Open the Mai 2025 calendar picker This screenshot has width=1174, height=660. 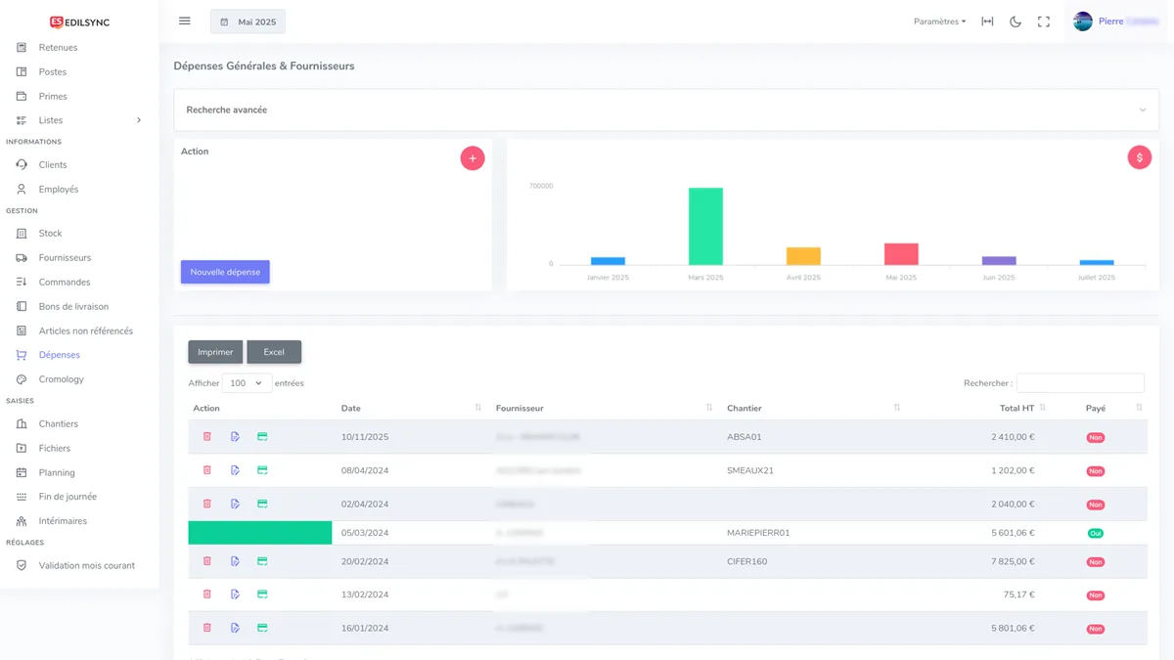(x=248, y=21)
